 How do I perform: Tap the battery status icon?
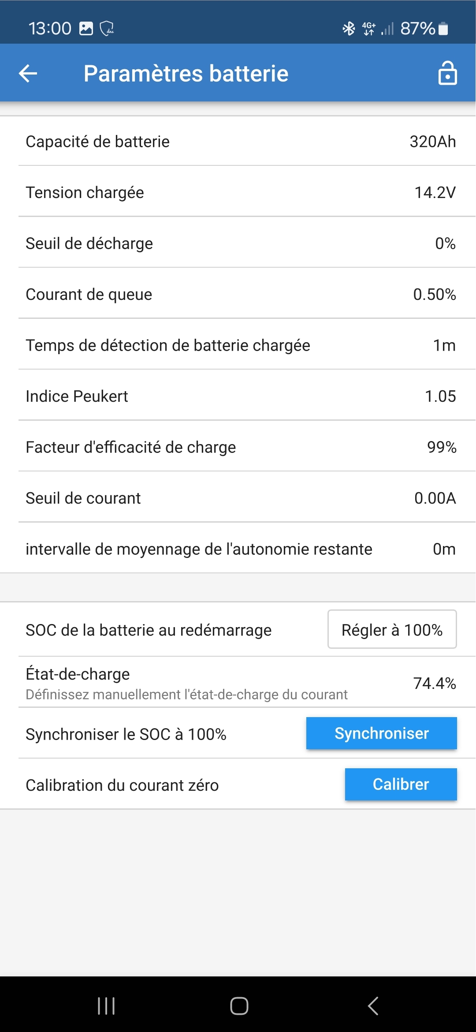[x=444, y=29]
